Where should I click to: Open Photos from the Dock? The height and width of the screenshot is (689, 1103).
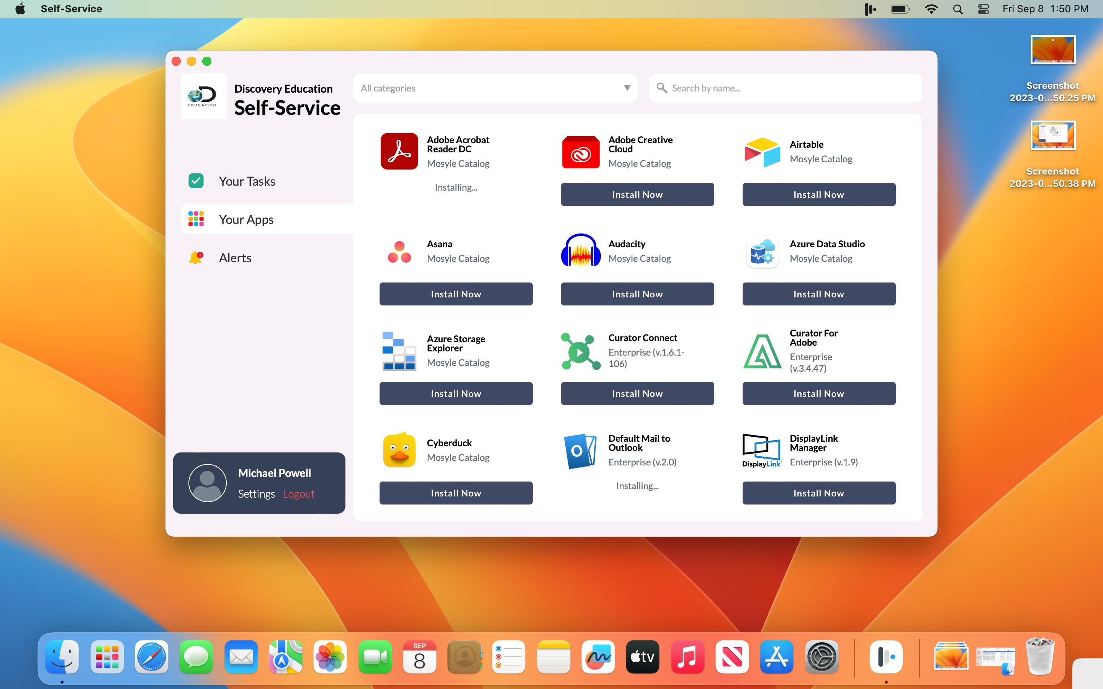coord(331,656)
